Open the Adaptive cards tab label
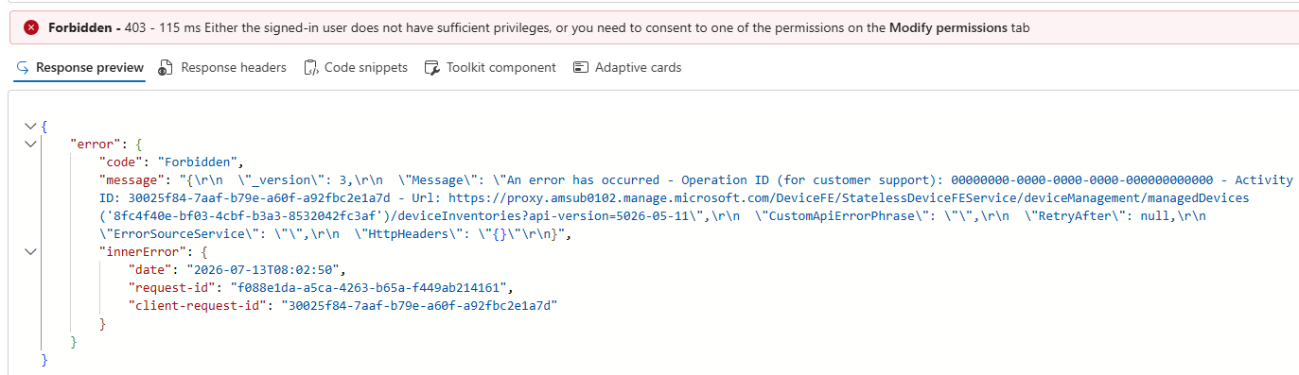This screenshot has height=375, width=1299. [x=639, y=68]
